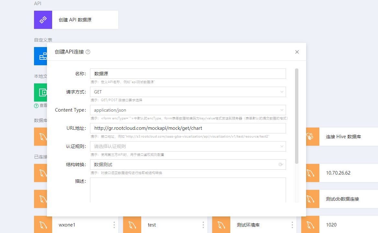Open the Content Type dropdown
The image size is (378, 233).
[x=281, y=110]
